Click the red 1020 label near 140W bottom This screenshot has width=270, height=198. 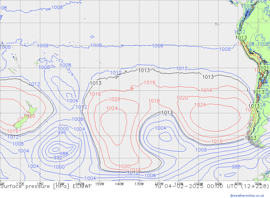tap(124, 166)
